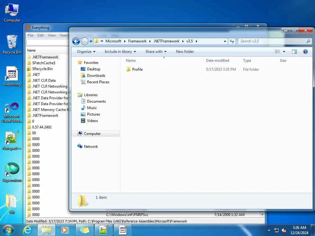Open the Music library

coord(92,108)
